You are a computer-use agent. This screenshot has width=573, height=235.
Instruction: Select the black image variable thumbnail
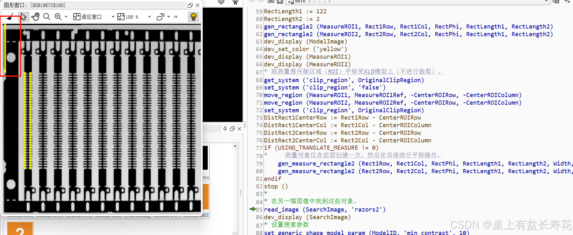click(x=205, y=158)
